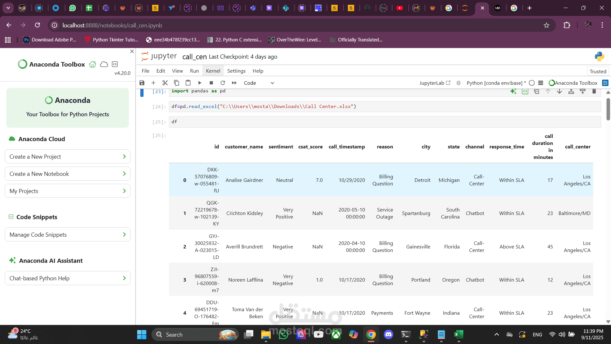Click the code snippet cell toolbar icon

coord(525,91)
